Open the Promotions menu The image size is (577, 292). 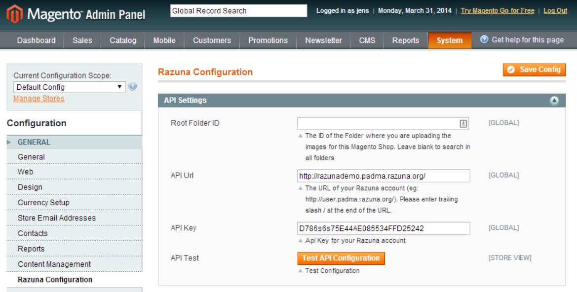pyautogui.click(x=268, y=40)
